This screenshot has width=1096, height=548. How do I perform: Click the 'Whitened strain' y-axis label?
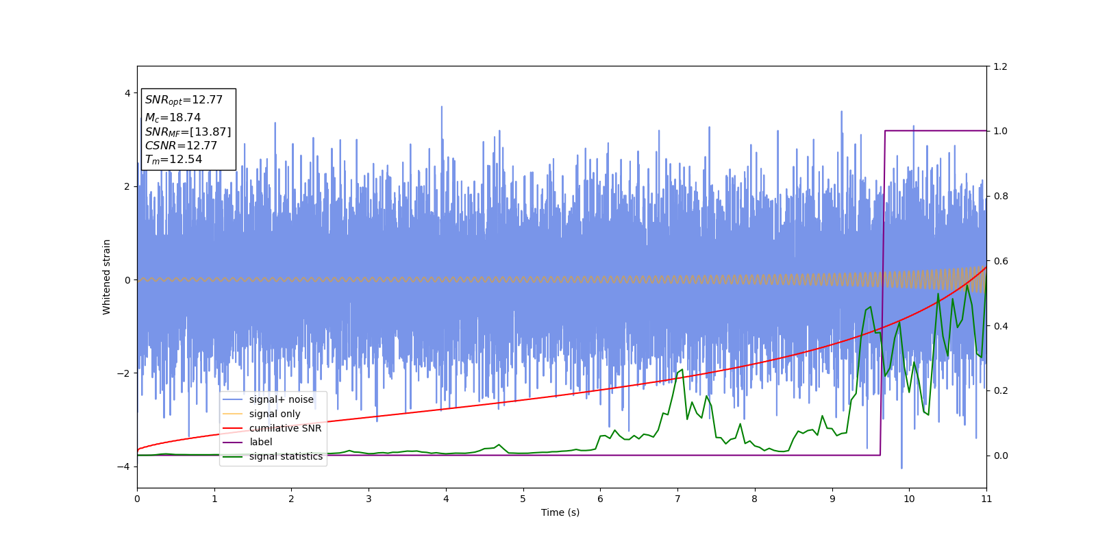coord(107,277)
